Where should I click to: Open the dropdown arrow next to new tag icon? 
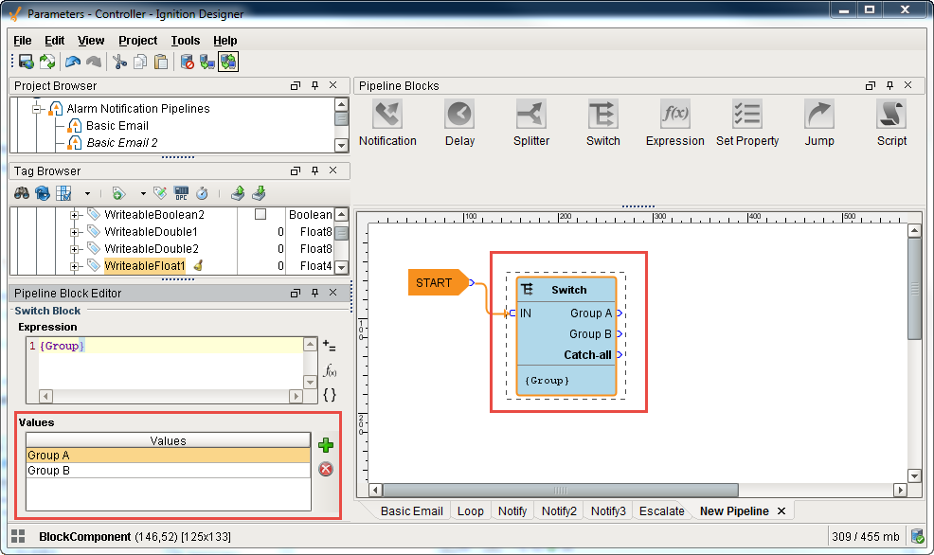(143, 193)
